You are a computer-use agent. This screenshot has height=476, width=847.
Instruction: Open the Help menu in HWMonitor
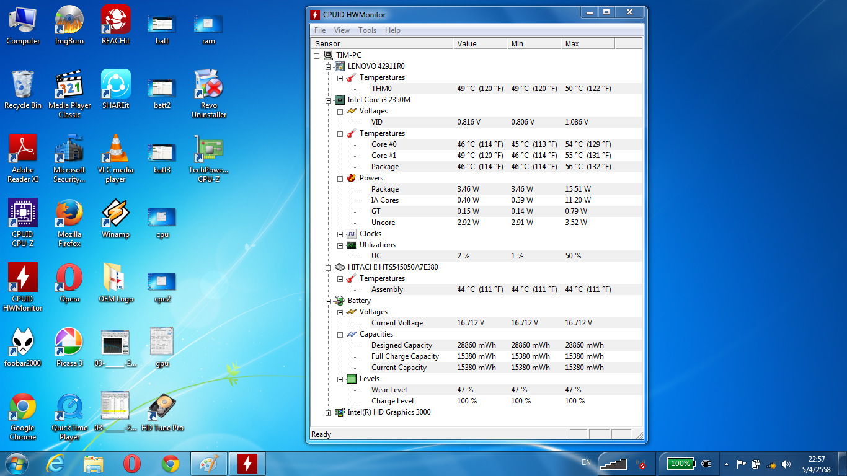click(392, 30)
